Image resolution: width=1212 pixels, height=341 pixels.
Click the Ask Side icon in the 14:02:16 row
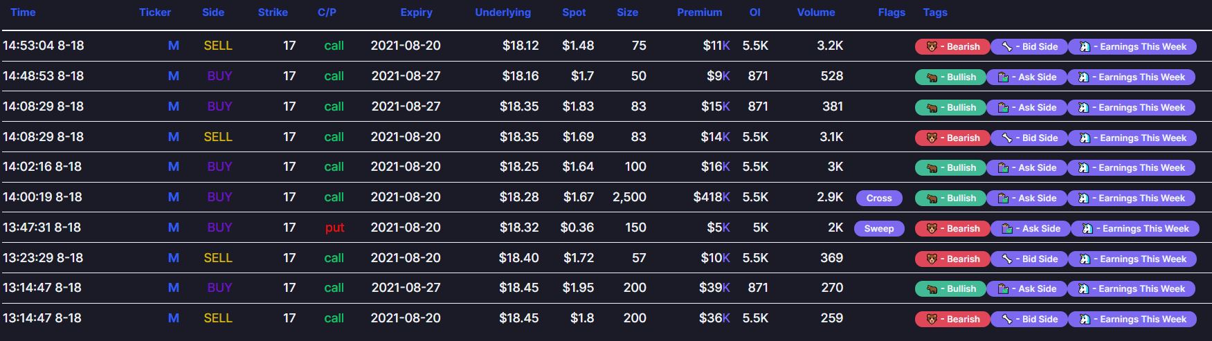1003,167
